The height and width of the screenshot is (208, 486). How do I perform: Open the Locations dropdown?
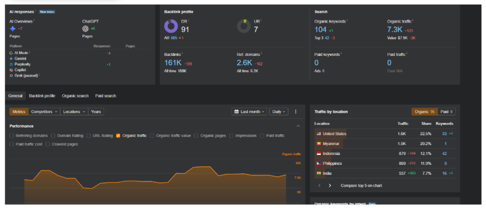pyautogui.click(x=74, y=112)
